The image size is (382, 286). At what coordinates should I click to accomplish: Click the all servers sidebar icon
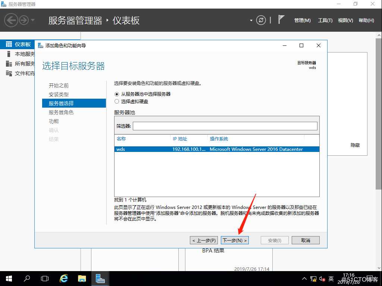coord(9,64)
